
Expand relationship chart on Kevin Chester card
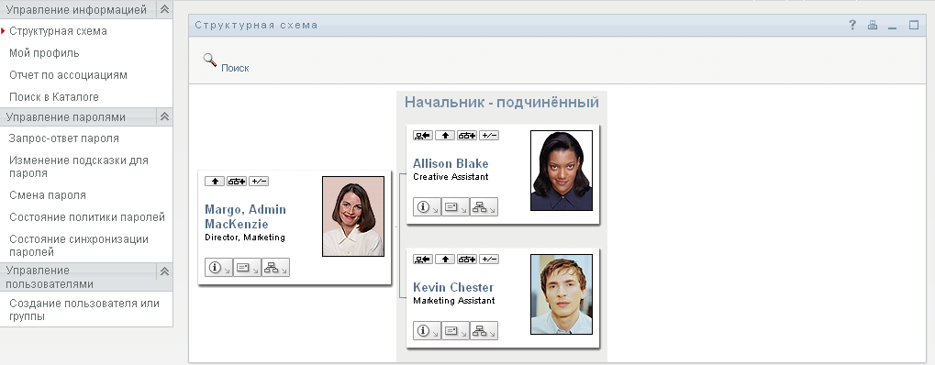coord(467,259)
